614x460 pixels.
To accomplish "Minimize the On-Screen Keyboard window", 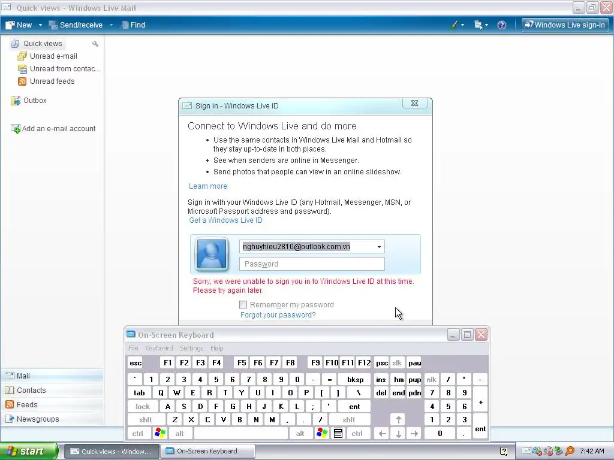I will pos(453,335).
